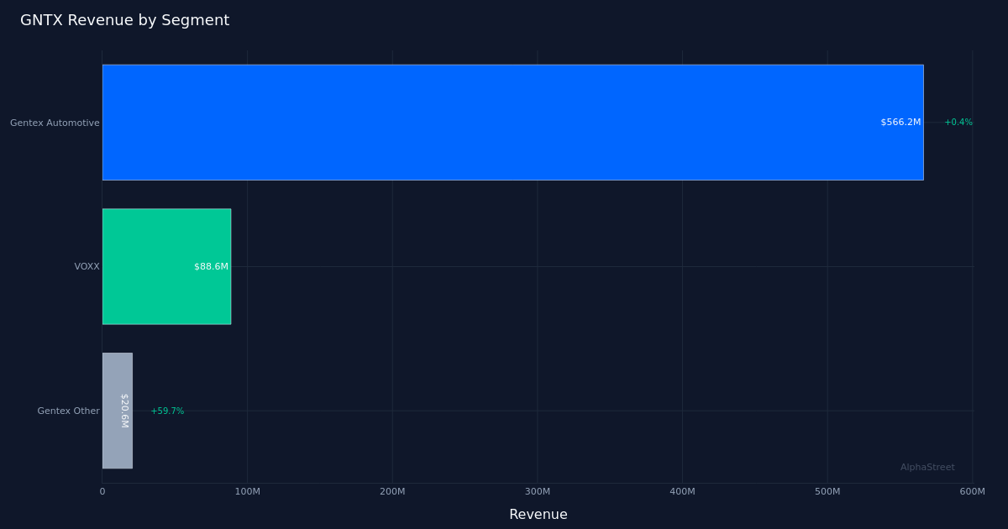Viewport: 1008px width, 529px height.
Task: Click the VOXX segment axis label
Action: (x=87, y=267)
